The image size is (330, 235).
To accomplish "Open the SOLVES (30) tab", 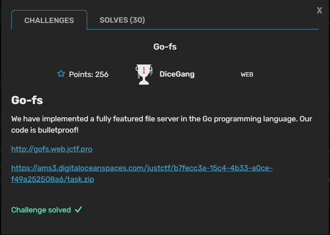I will coord(122,20).
